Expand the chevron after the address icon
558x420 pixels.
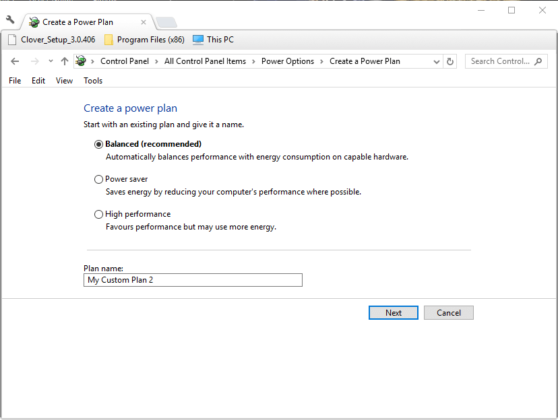tap(92, 61)
